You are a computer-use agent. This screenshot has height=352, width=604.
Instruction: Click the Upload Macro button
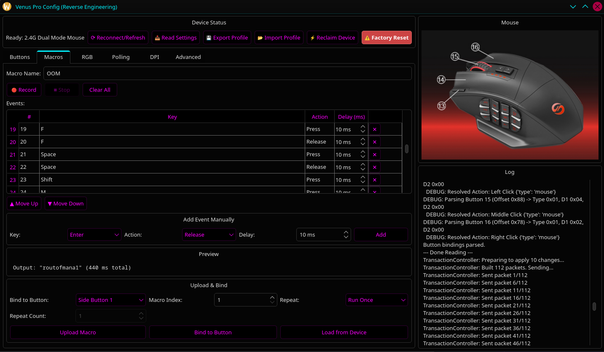click(x=78, y=332)
